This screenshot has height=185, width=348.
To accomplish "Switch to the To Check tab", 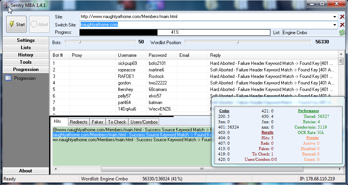I will click(x=117, y=122).
